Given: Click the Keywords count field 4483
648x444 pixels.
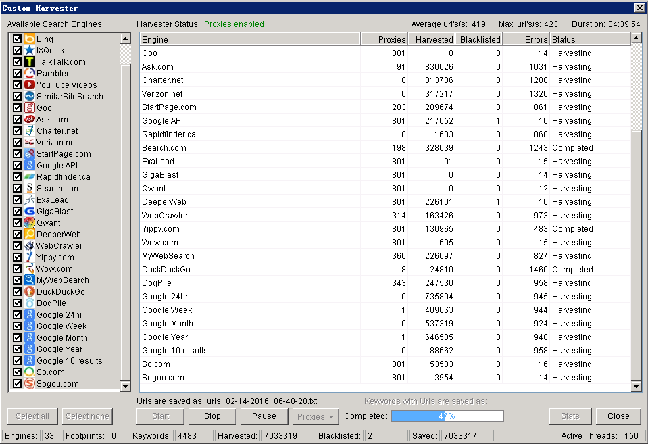Looking at the screenshot, I should (194, 436).
